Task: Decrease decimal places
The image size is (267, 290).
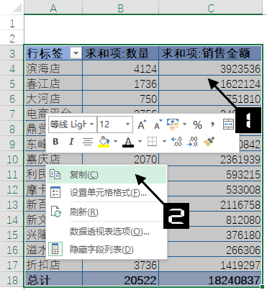Action: 193,142
